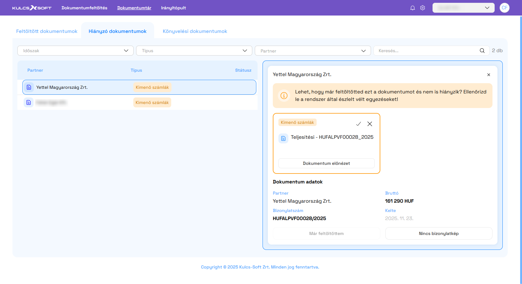Click the 161 290 HUF gross value
522x284 pixels.
[400, 201]
